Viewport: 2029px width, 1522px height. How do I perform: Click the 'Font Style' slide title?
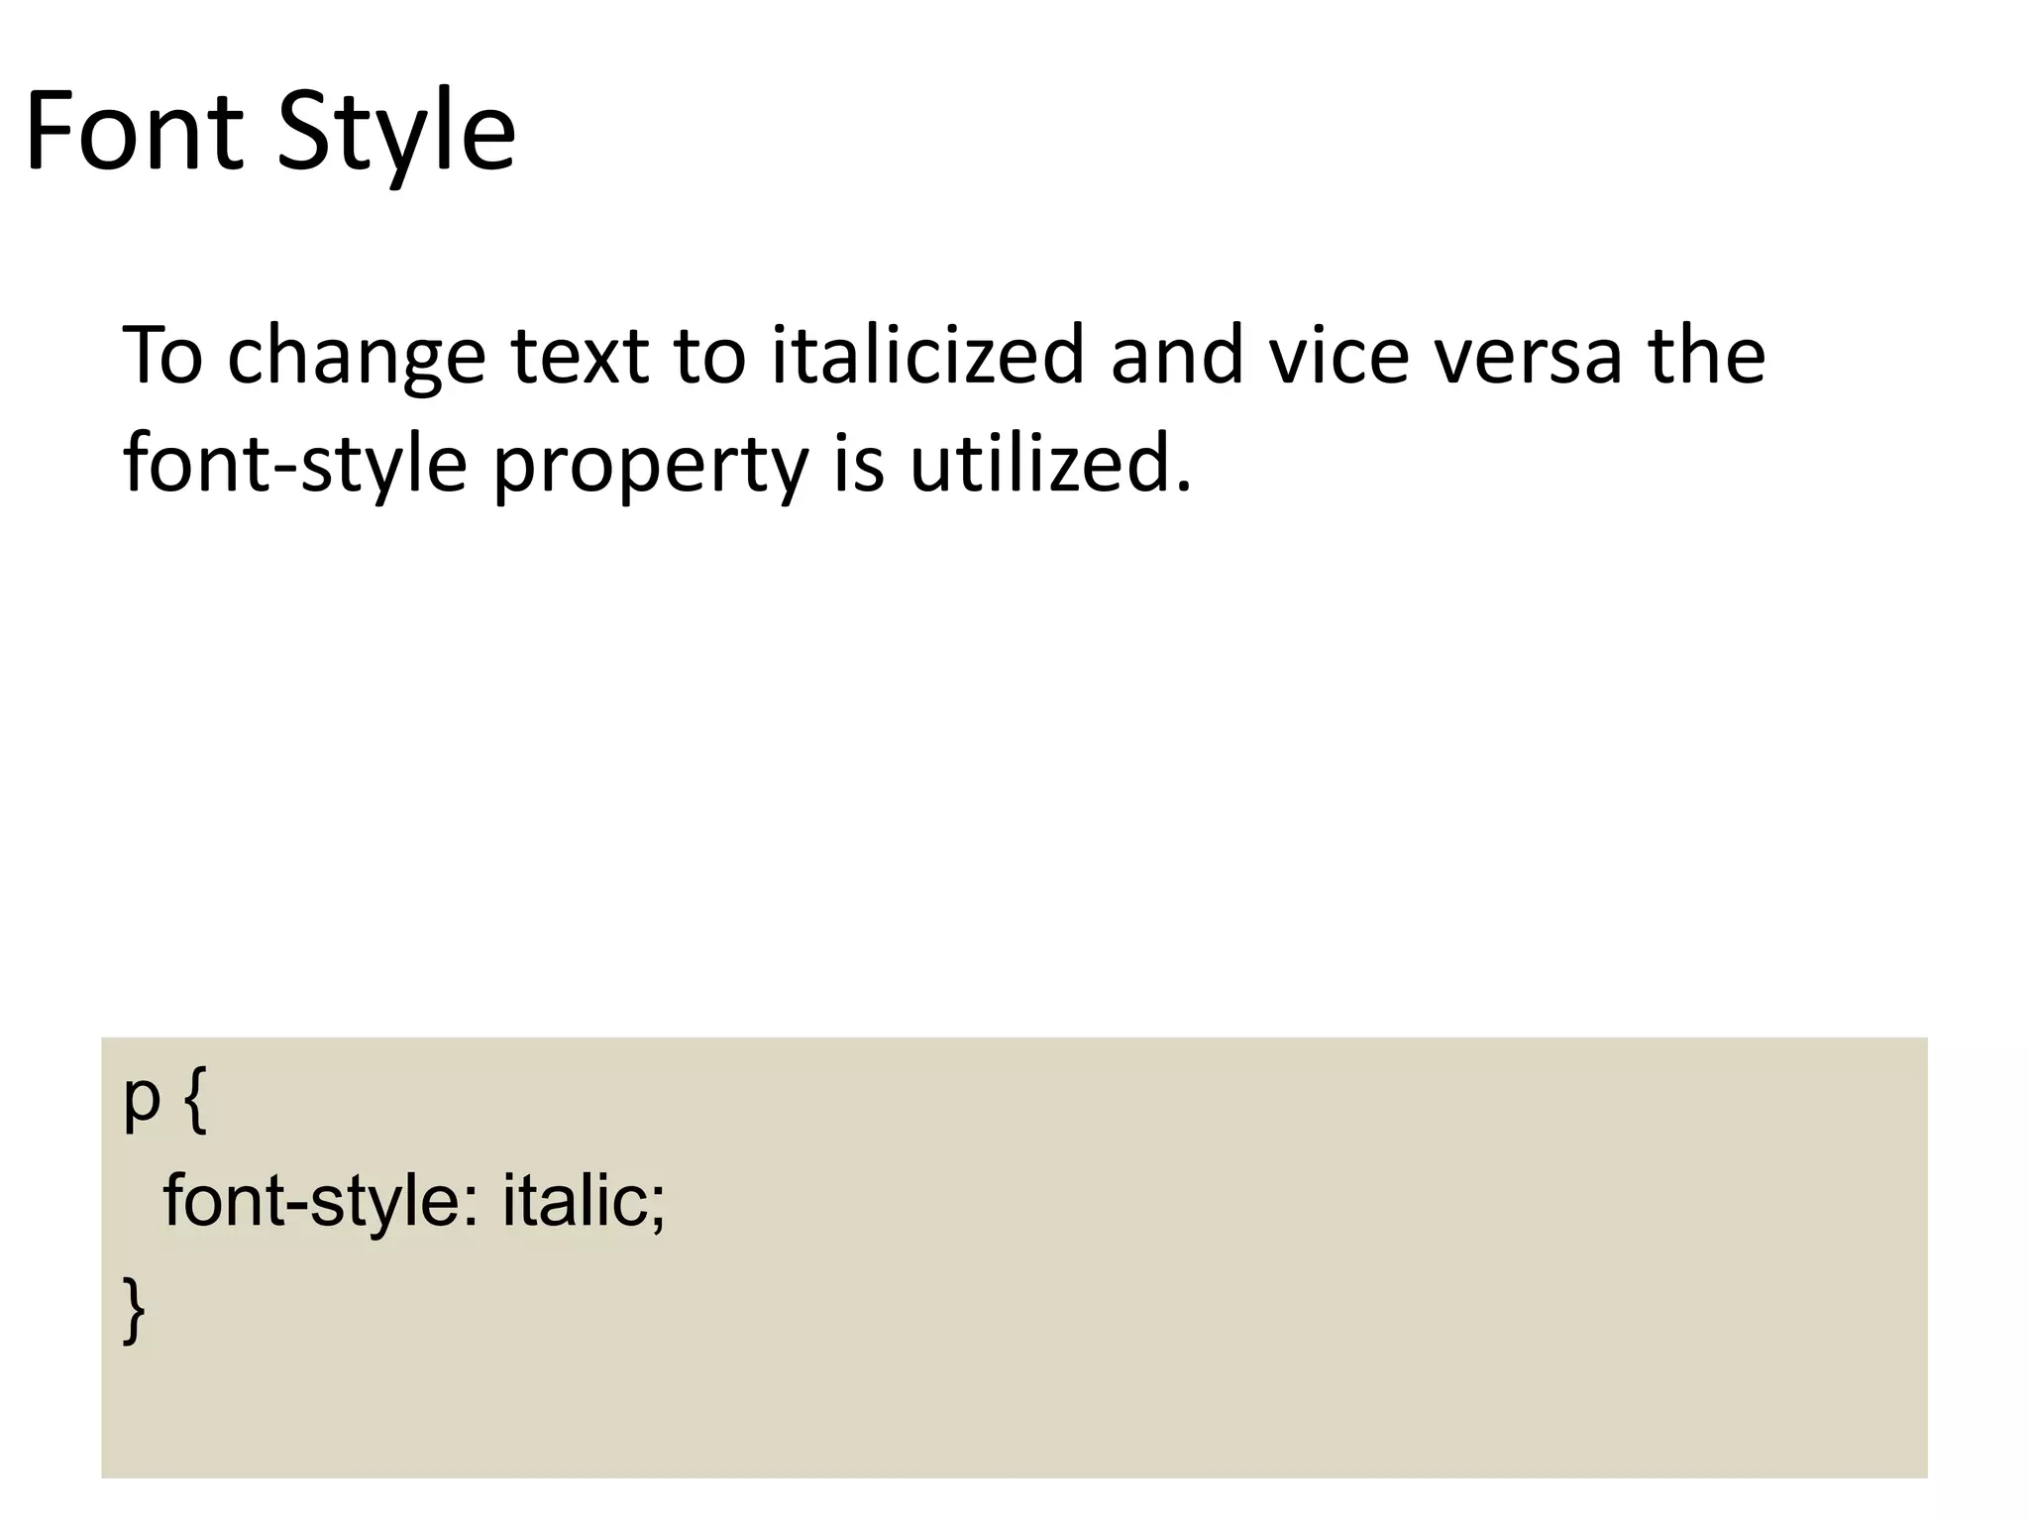tap(269, 134)
